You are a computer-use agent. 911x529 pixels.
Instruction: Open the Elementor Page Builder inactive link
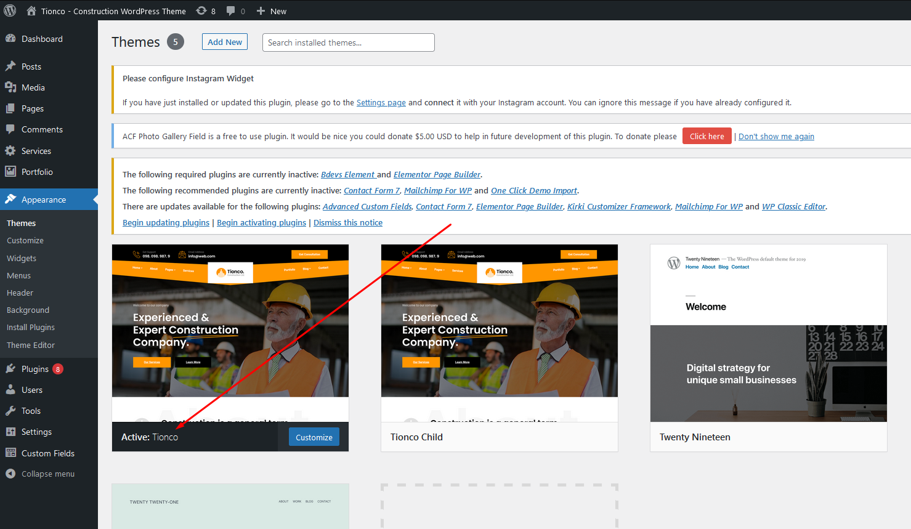click(437, 174)
